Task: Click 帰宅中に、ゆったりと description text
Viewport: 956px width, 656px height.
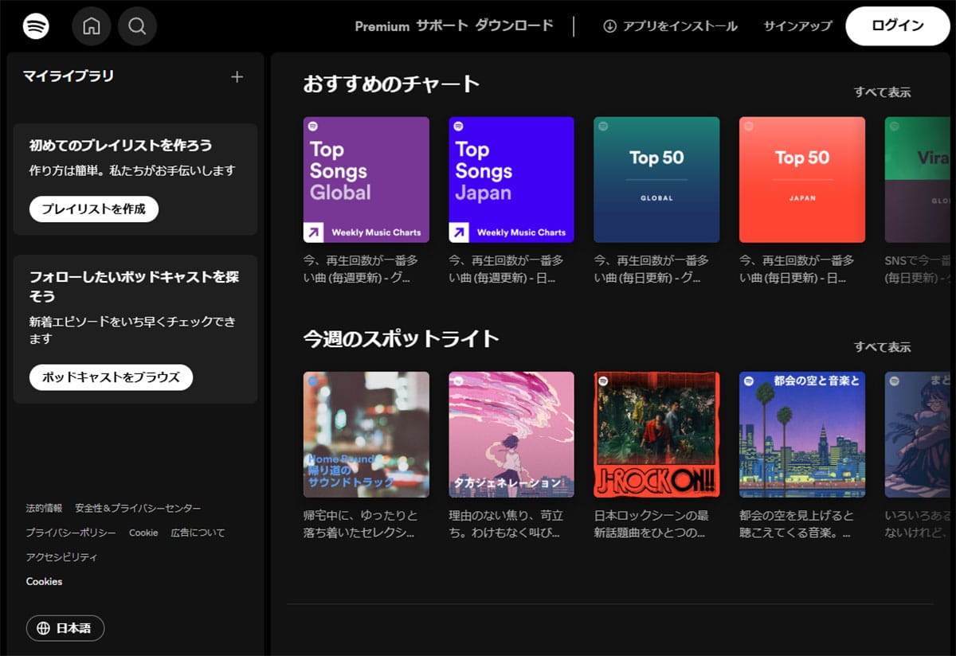Action: point(361,524)
